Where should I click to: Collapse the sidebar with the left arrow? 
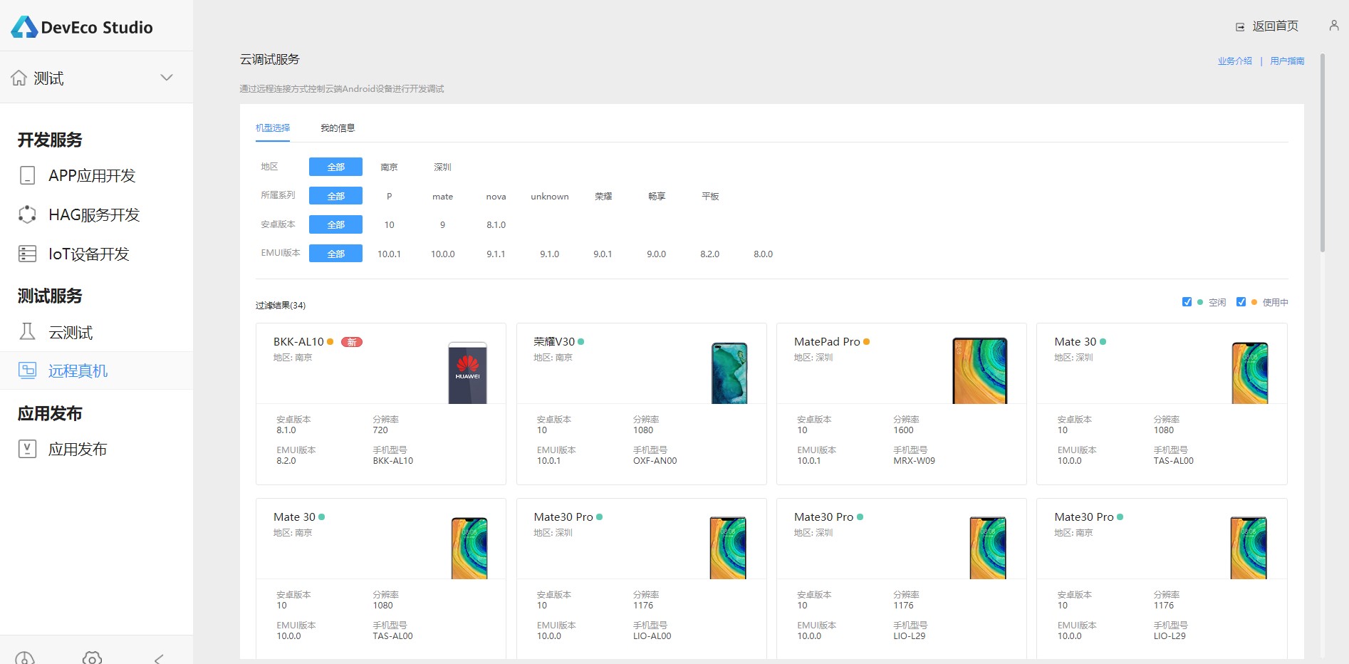[x=159, y=659]
